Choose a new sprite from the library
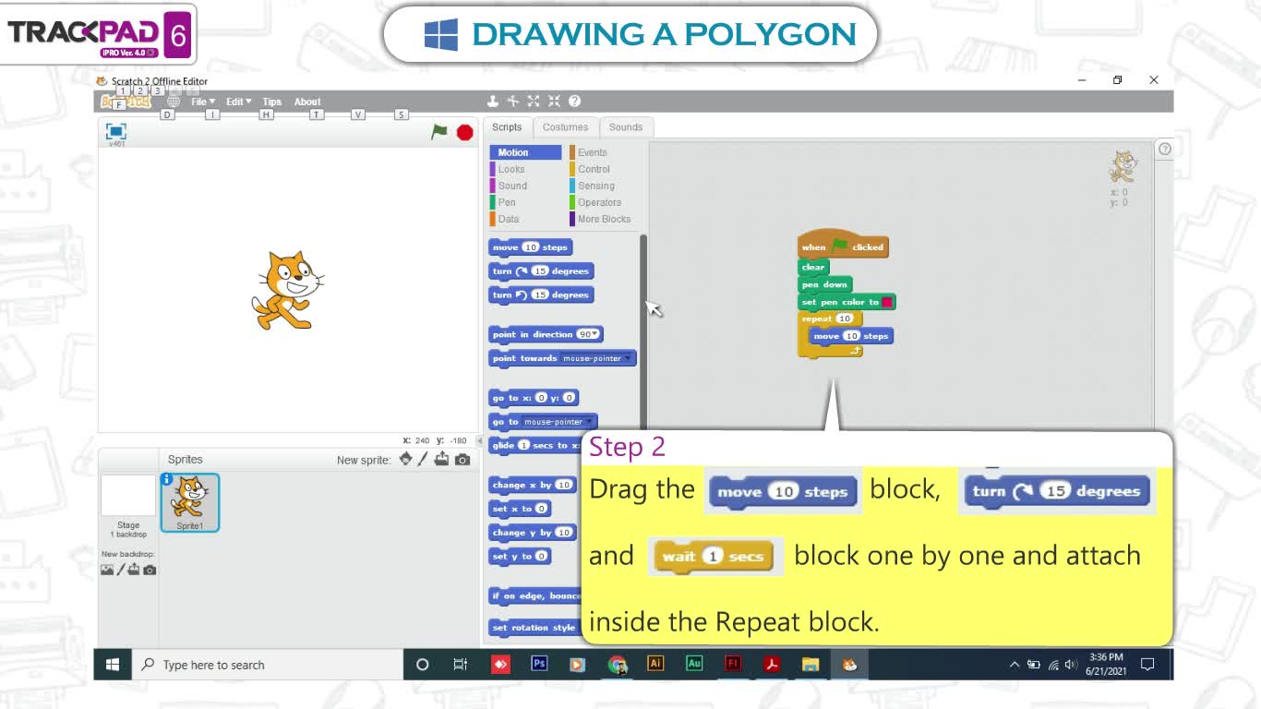The height and width of the screenshot is (709, 1261). pos(405,459)
